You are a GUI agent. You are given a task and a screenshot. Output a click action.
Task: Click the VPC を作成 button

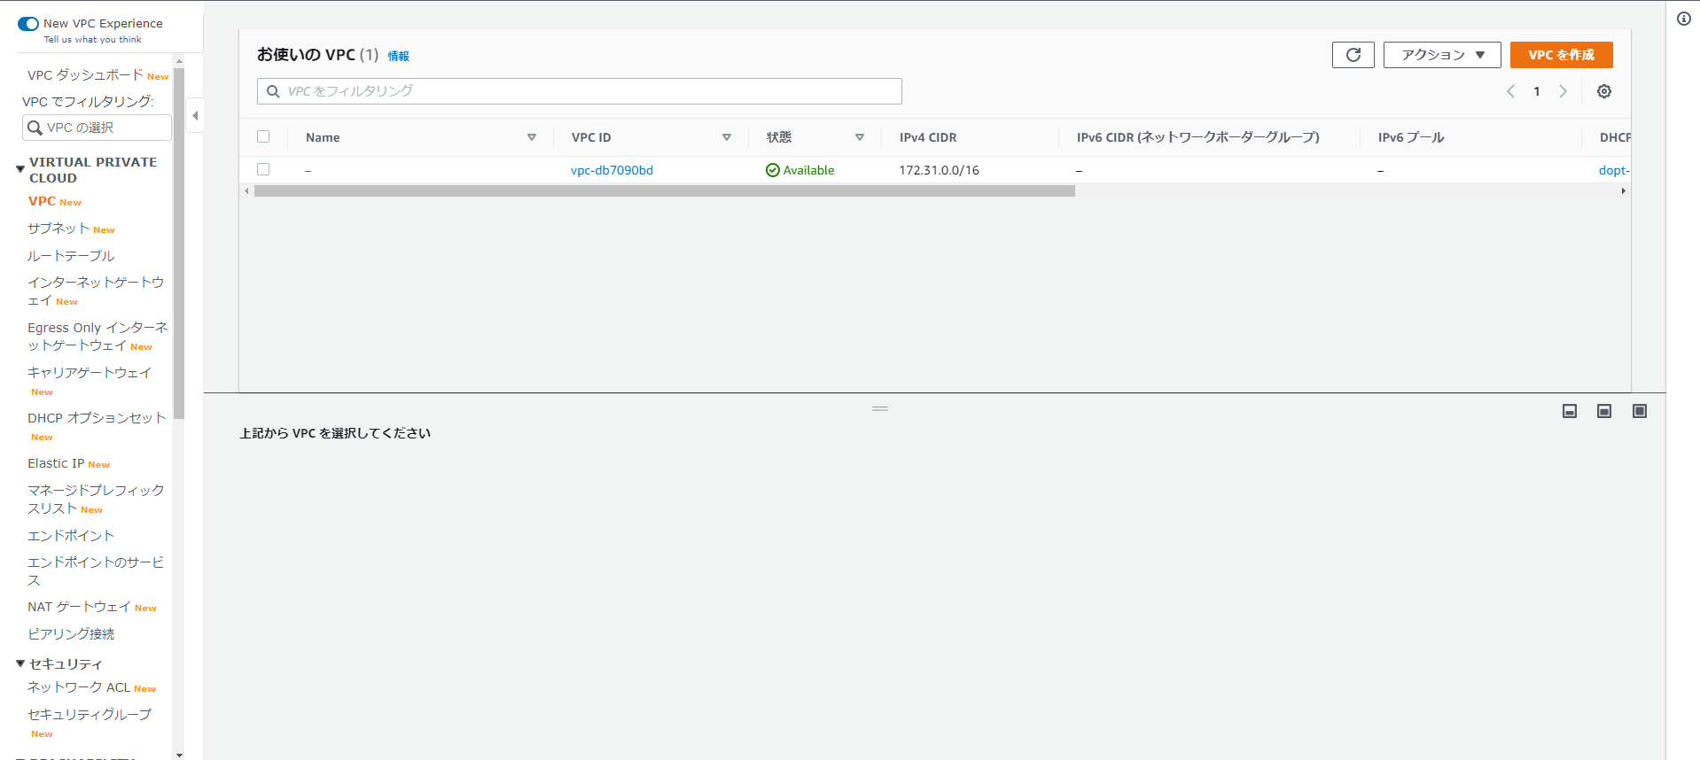coord(1561,55)
